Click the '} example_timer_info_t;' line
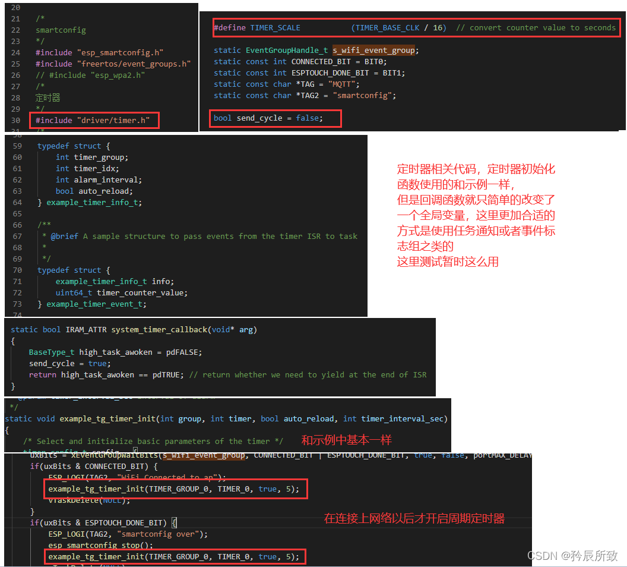This screenshot has width=627, height=567. [90, 203]
